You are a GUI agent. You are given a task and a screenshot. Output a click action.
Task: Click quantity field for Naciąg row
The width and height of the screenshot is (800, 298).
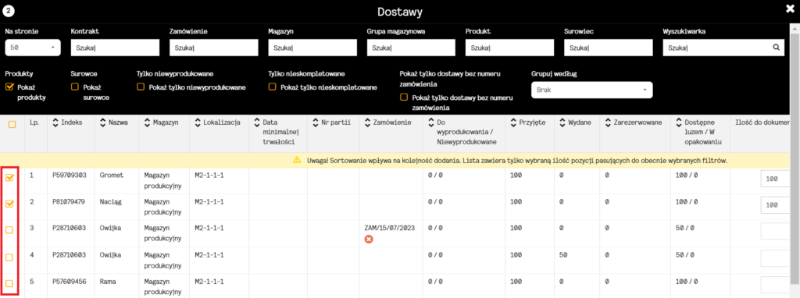pos(777,205)
